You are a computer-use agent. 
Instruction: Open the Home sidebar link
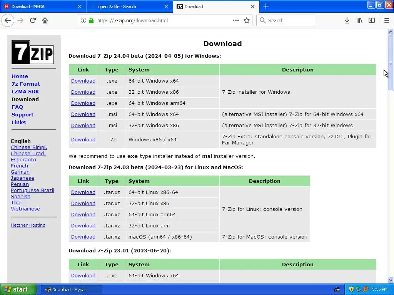(20, 76)
